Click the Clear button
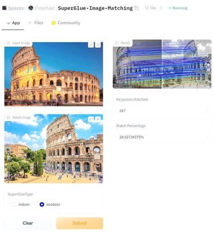Screen dimensions: 214x232 [x=28, y=223]
